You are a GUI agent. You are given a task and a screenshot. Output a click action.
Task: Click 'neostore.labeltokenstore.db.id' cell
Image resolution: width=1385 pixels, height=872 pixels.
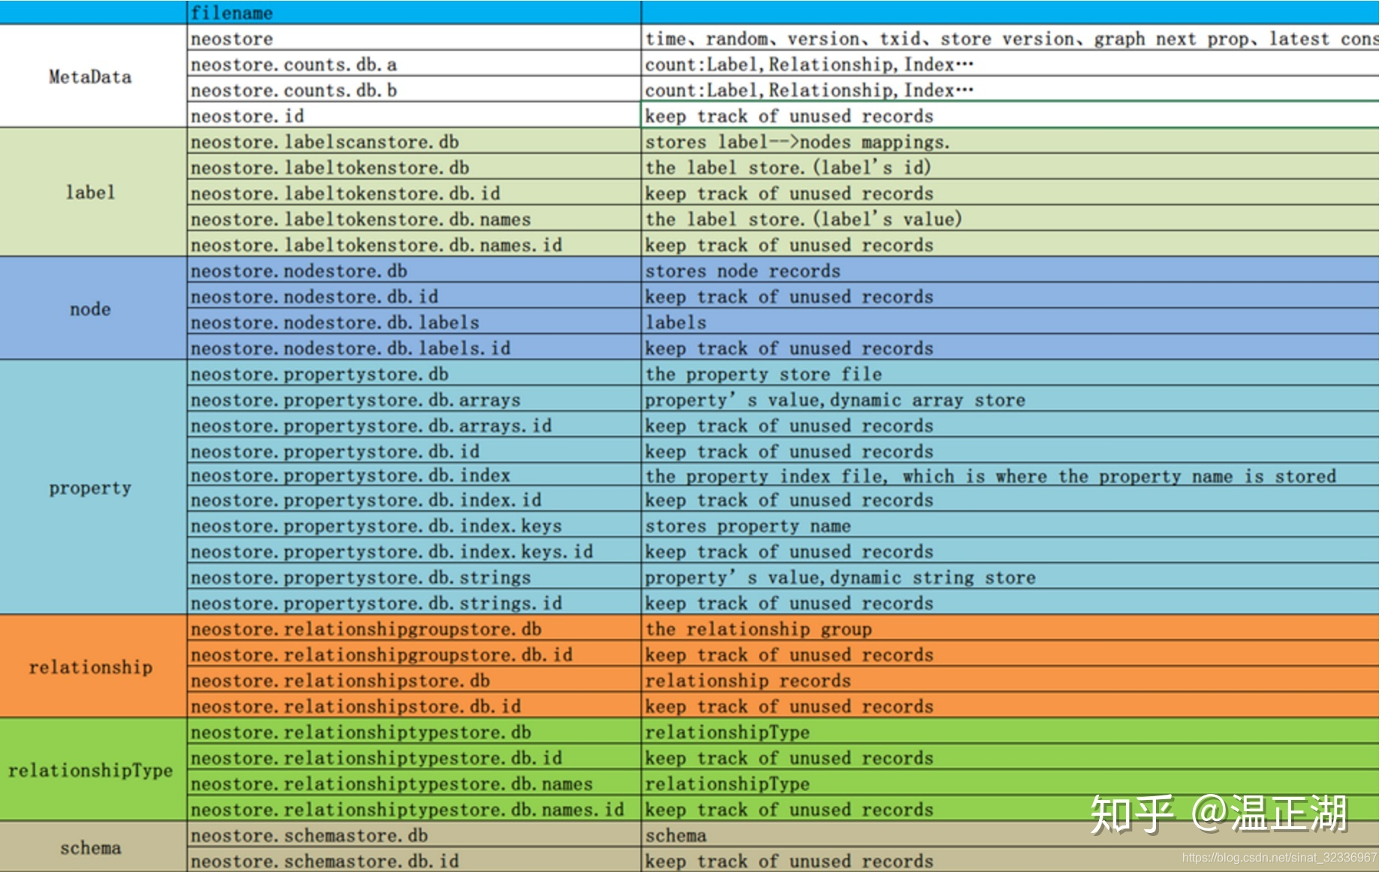tap(414, 193)
